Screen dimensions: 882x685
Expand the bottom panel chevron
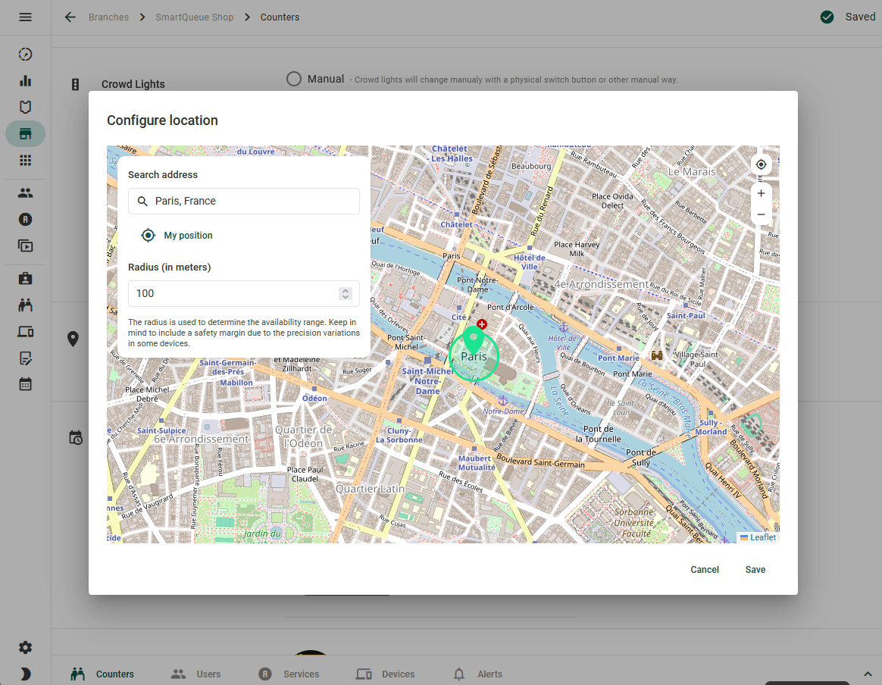868,674
